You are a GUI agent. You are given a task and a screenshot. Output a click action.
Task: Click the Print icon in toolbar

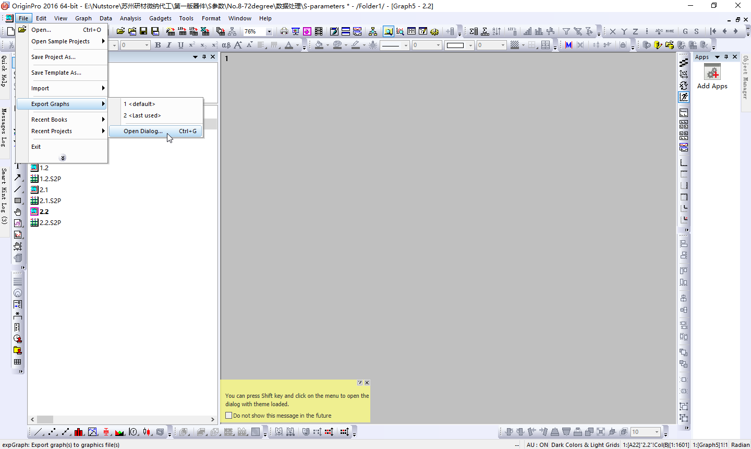coord(284,31)
